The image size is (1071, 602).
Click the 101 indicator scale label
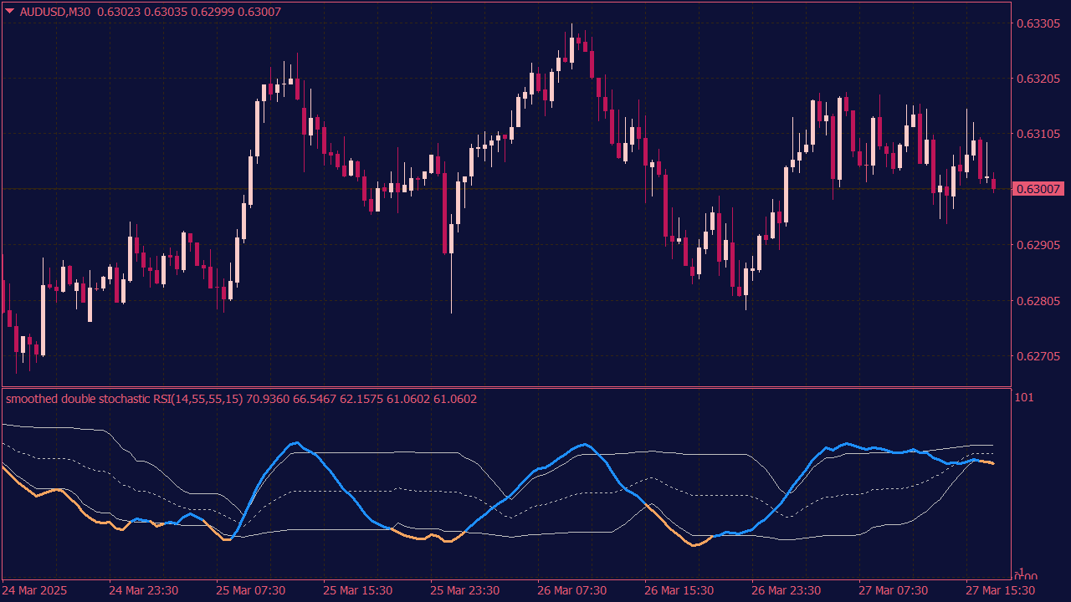coord(1023,397)
